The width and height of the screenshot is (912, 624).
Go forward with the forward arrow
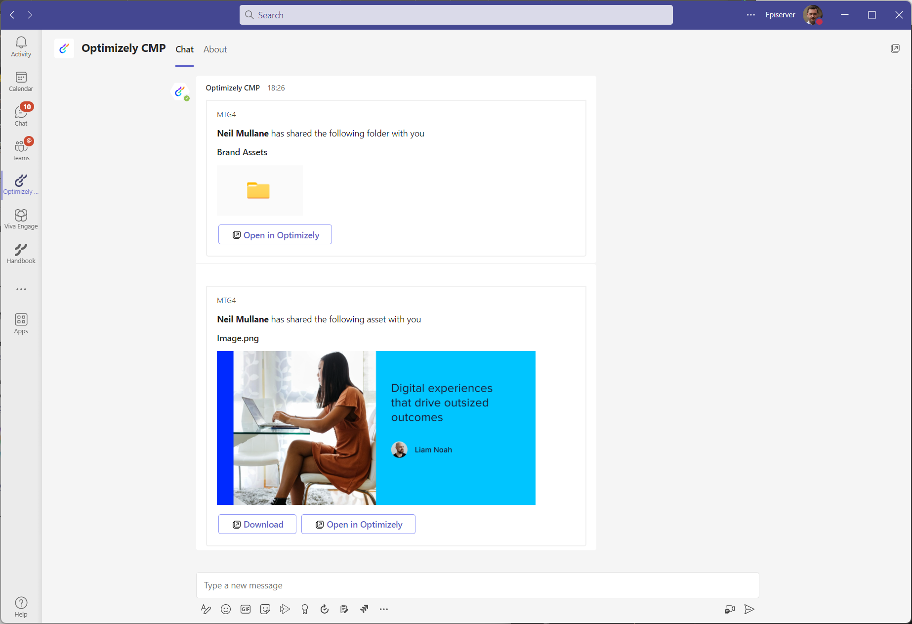pos(30,15)
